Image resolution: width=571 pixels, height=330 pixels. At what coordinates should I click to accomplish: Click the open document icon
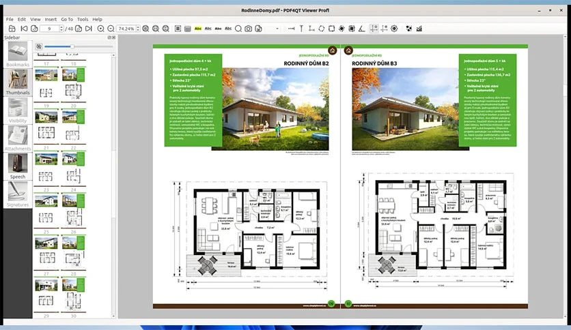coord(12,29)
